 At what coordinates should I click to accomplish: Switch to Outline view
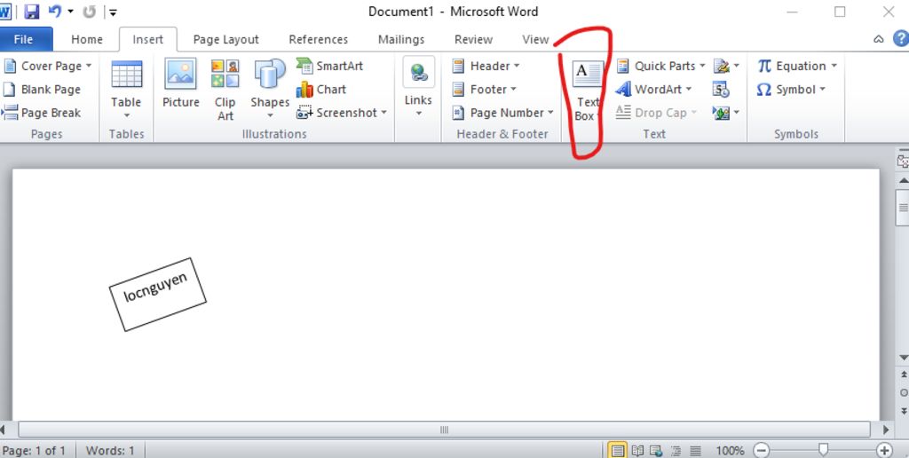click(x=676, y=451)
